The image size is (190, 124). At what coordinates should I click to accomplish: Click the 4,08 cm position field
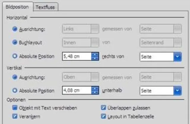coord(77,90)
